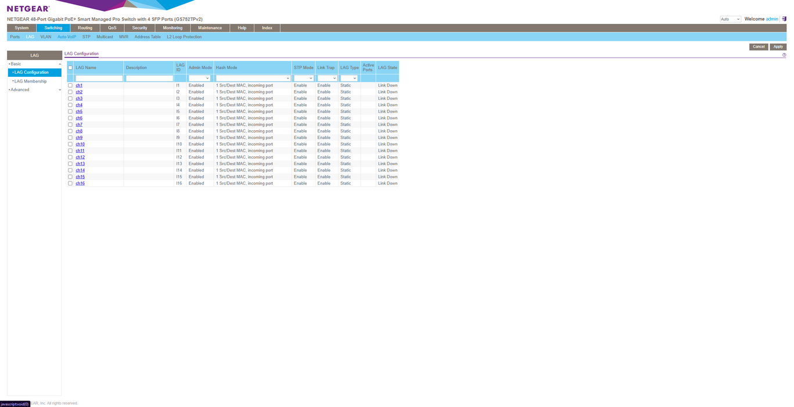Switch to the Security tab
This screenshot has width=794, height=407.
point(139,28)
